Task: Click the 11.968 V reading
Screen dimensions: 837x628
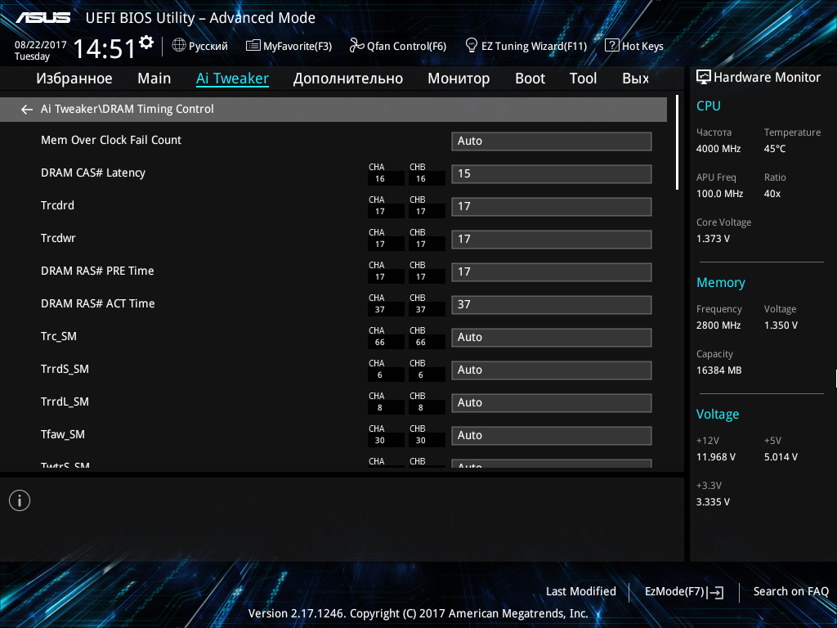Action: coord(716,457)
